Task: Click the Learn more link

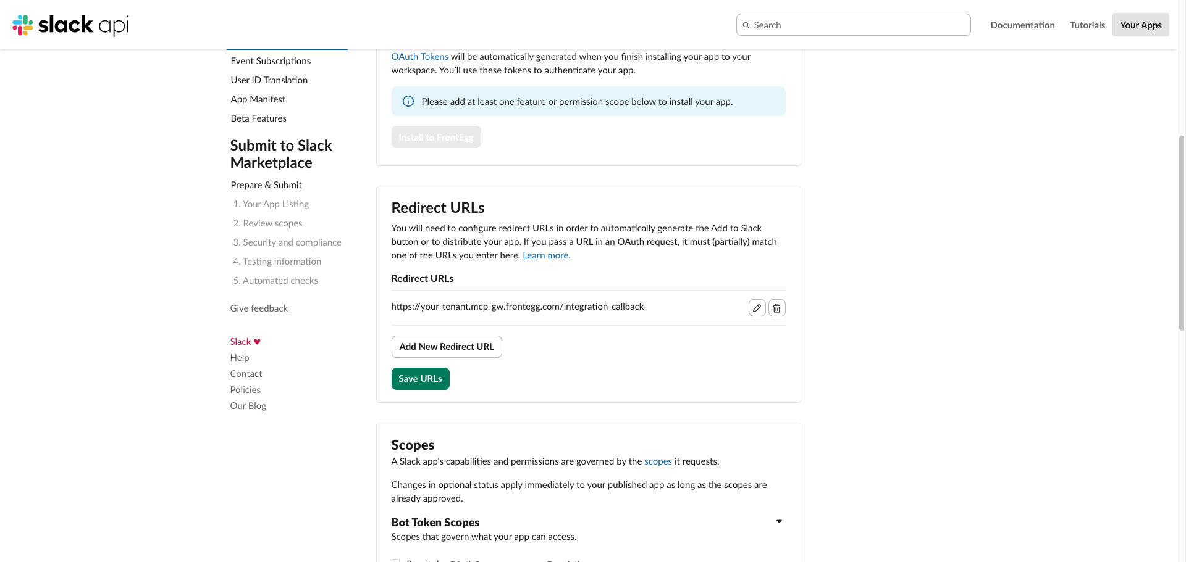Action: (x=547, y=255)
